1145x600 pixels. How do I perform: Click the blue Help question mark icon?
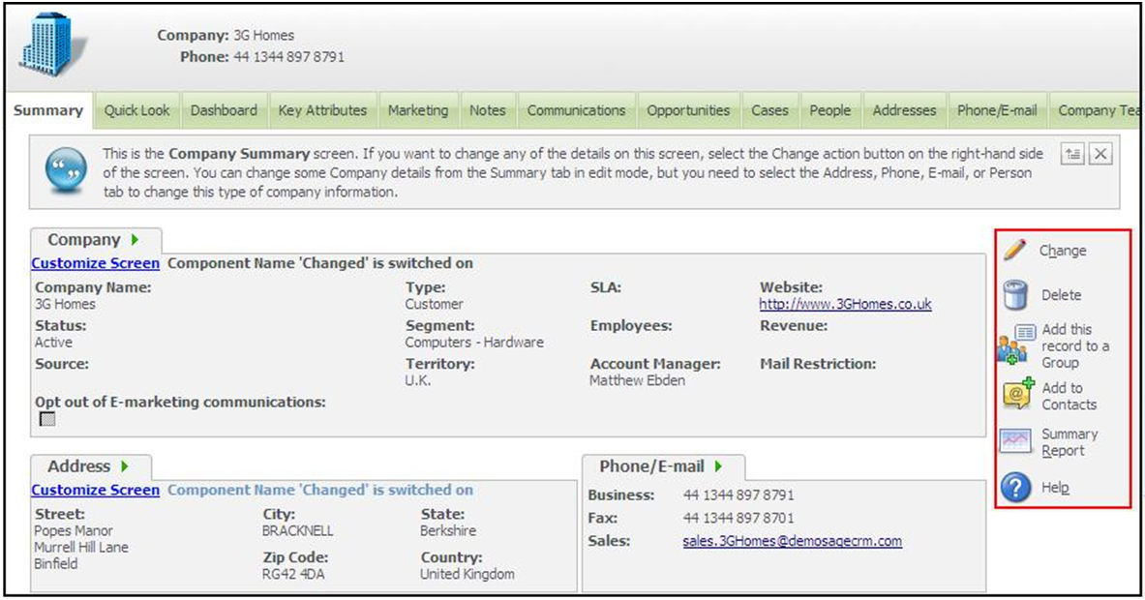(x=1015, y=487)
